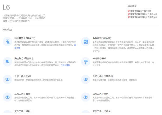Click red X beside 商家号指数大于等于800

point(129,11)
